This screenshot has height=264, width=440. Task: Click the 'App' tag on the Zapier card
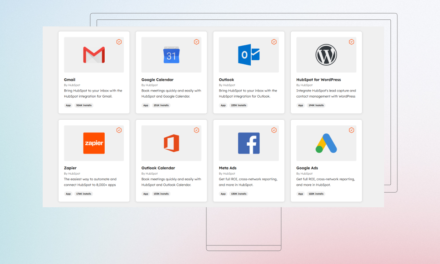coord(68,194)
